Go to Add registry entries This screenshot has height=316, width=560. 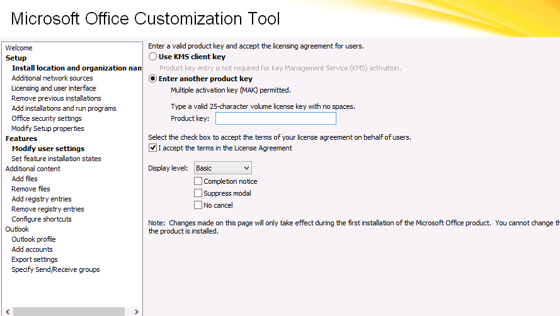pyautogui.click(x=42, y=199)
